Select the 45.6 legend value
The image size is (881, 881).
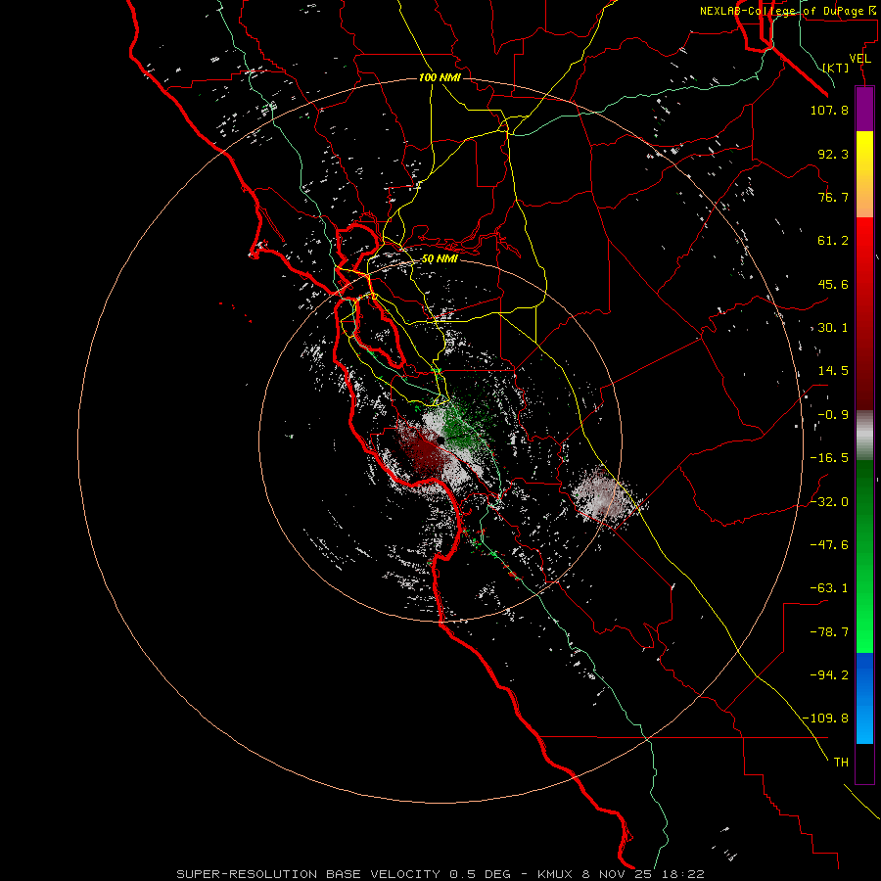click(833, 284)
